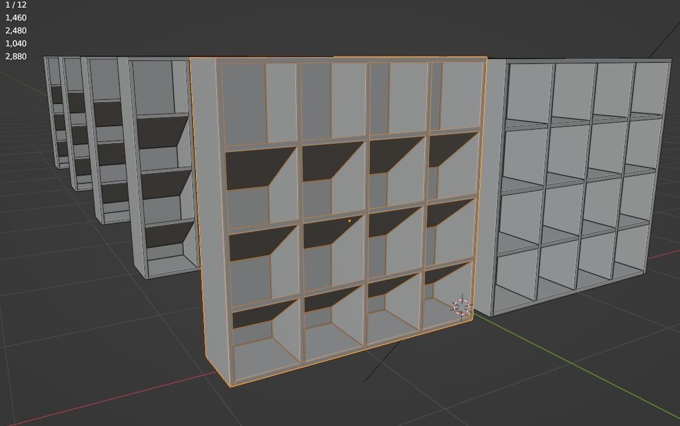
Task: Click the '1,460' statistics value
Action: click(16, 18)
